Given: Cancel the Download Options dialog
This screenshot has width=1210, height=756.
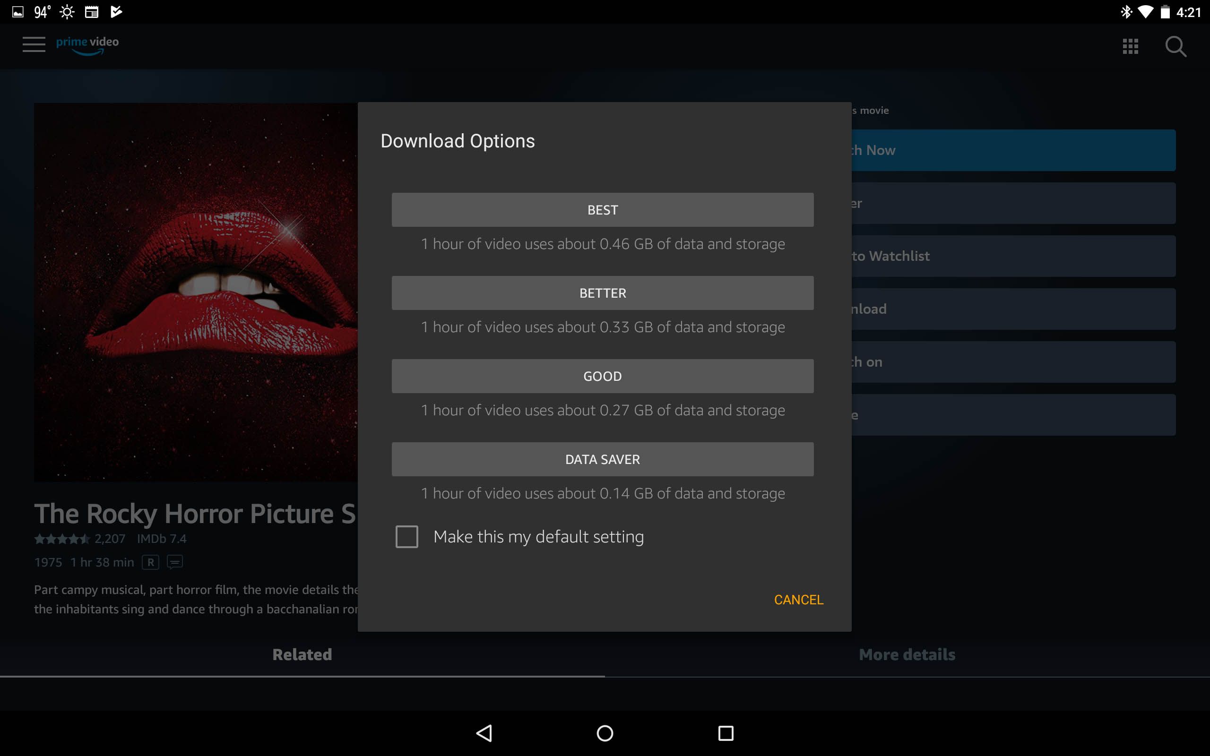Looking at the screenshot, I should tap(798, 600).
